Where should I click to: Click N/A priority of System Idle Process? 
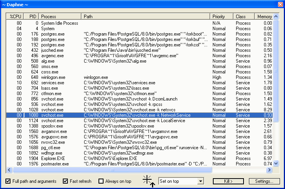216,23
